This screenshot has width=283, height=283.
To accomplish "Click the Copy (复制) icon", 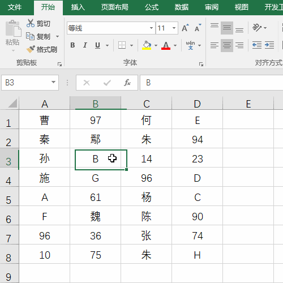I will click(30, 36).
